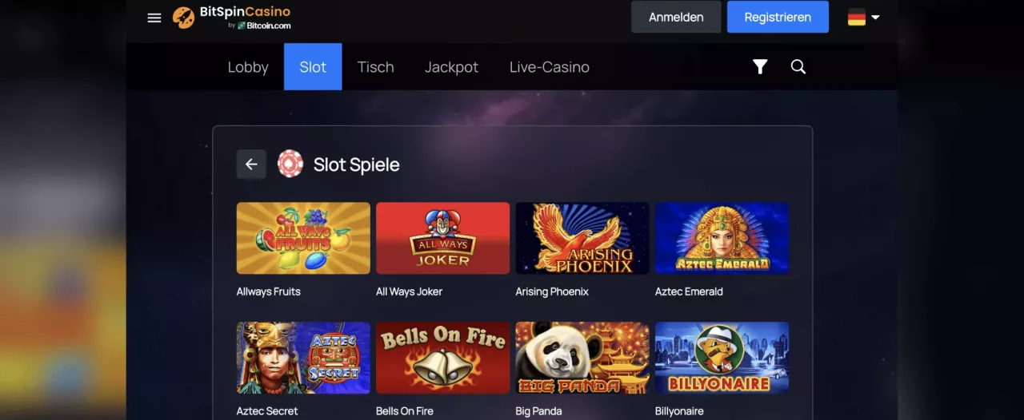
Task: Launch the All Ways Joker slot
Action: coord(442,238)
